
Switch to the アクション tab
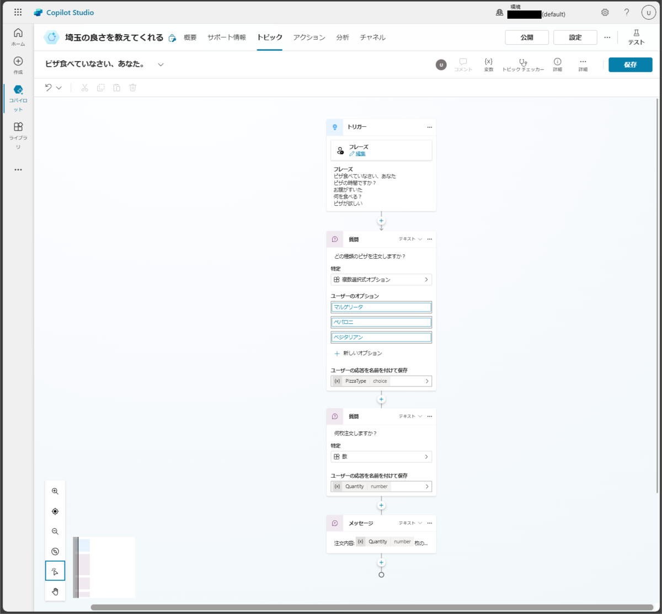coord(309,38)
